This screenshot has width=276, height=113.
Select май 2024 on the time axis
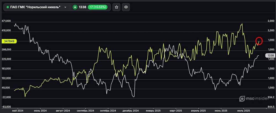click(x=18, y=110)
